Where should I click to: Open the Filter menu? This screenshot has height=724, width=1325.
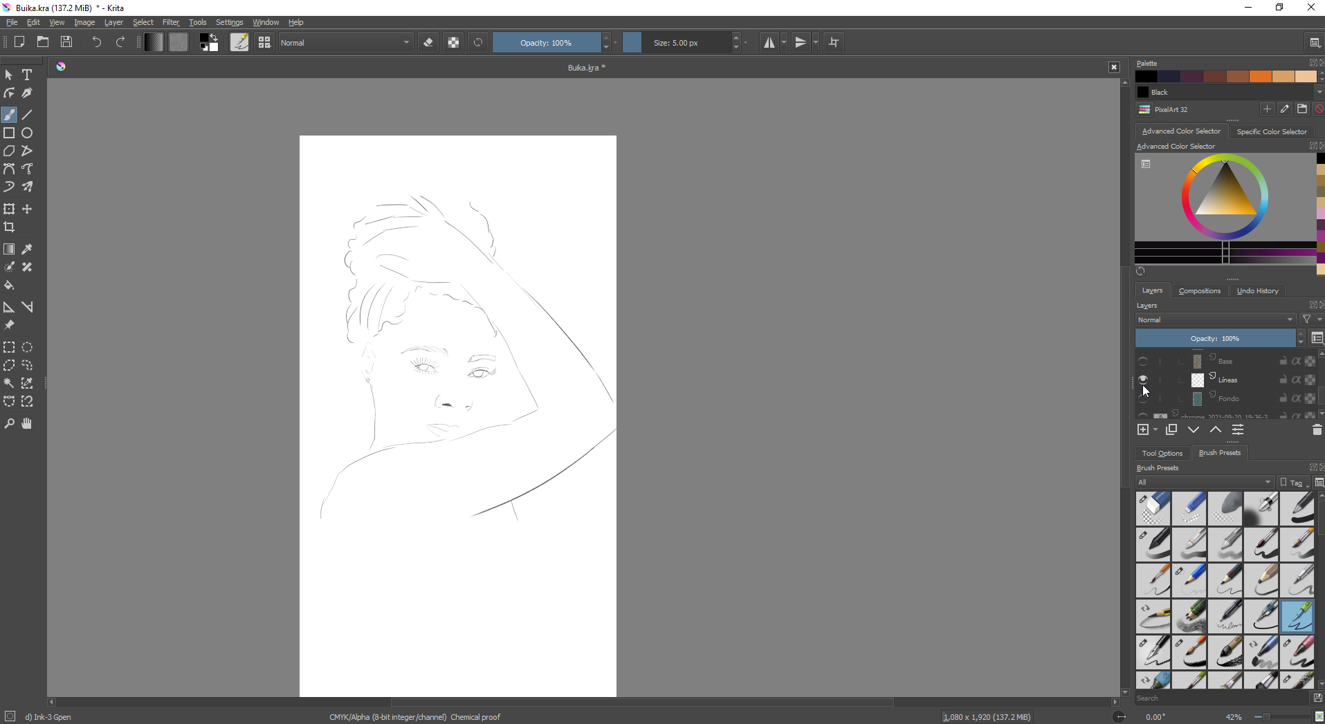pyautogui.click(x=171, y=22)
